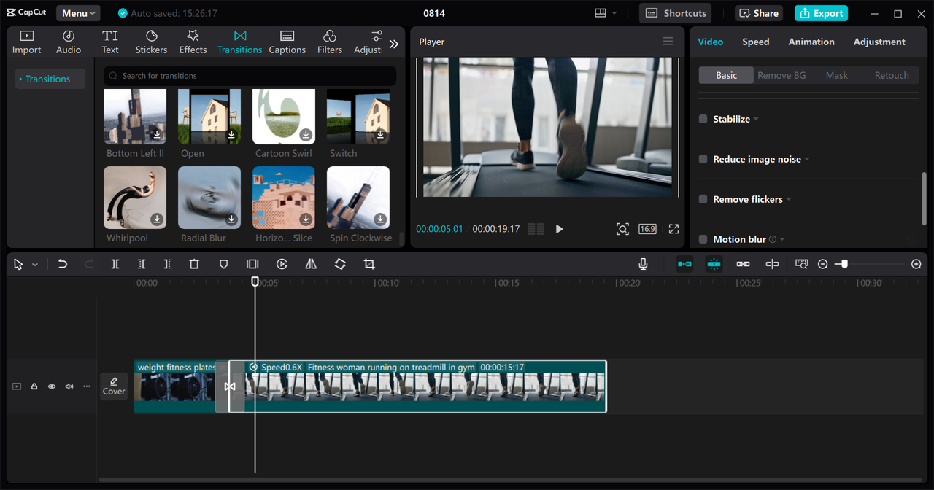934x490 pixels.
Task: Select the Remove BG subtab
Action: (781, 75)
